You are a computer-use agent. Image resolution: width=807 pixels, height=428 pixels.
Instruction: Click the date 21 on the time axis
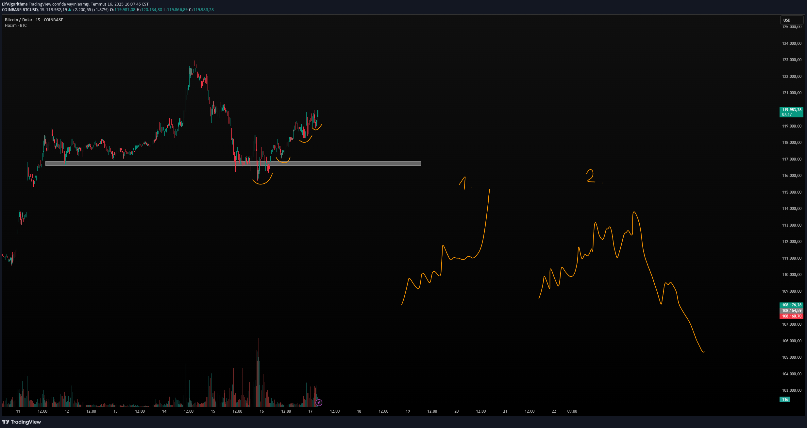tap(505, 411)
